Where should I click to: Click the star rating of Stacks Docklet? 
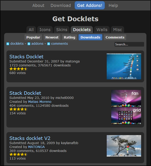coord(19,69)
